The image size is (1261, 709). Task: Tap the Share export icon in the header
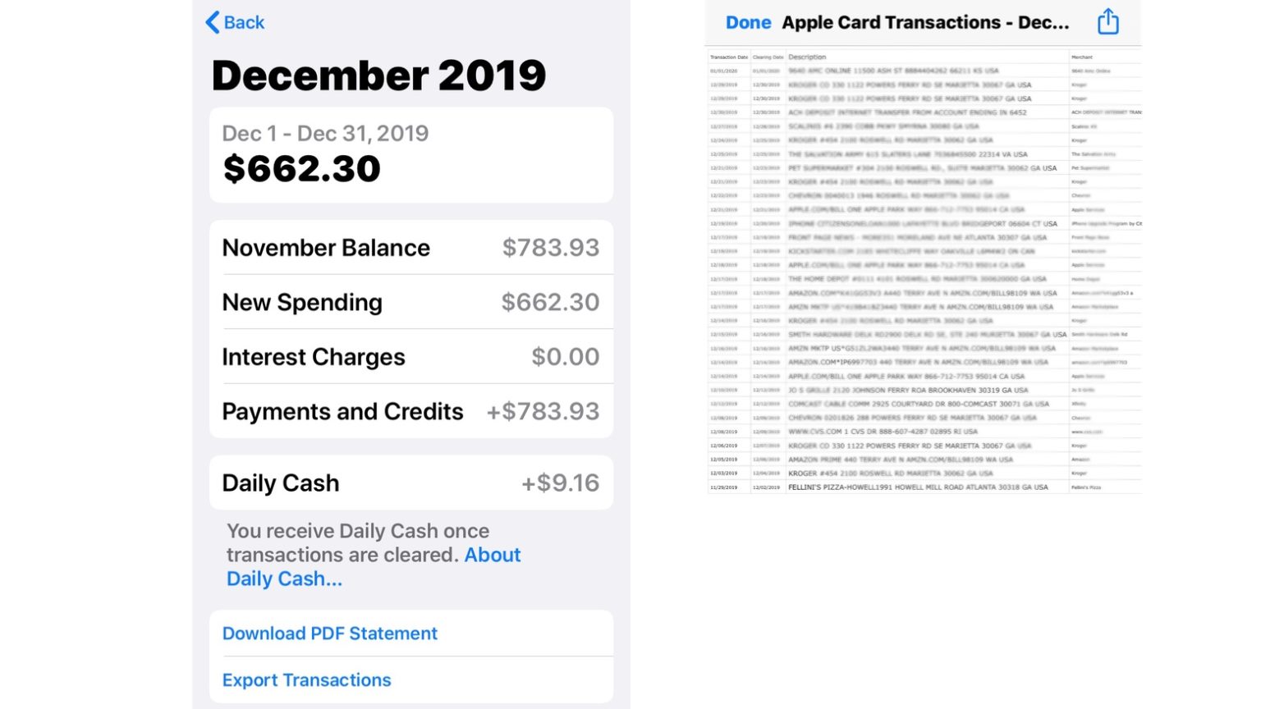(x=1107, y=22)
